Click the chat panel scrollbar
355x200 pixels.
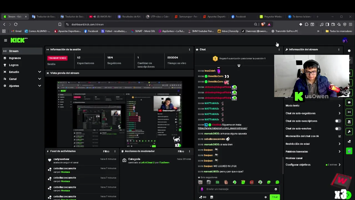pyautogui.click(x=283, y=166)
